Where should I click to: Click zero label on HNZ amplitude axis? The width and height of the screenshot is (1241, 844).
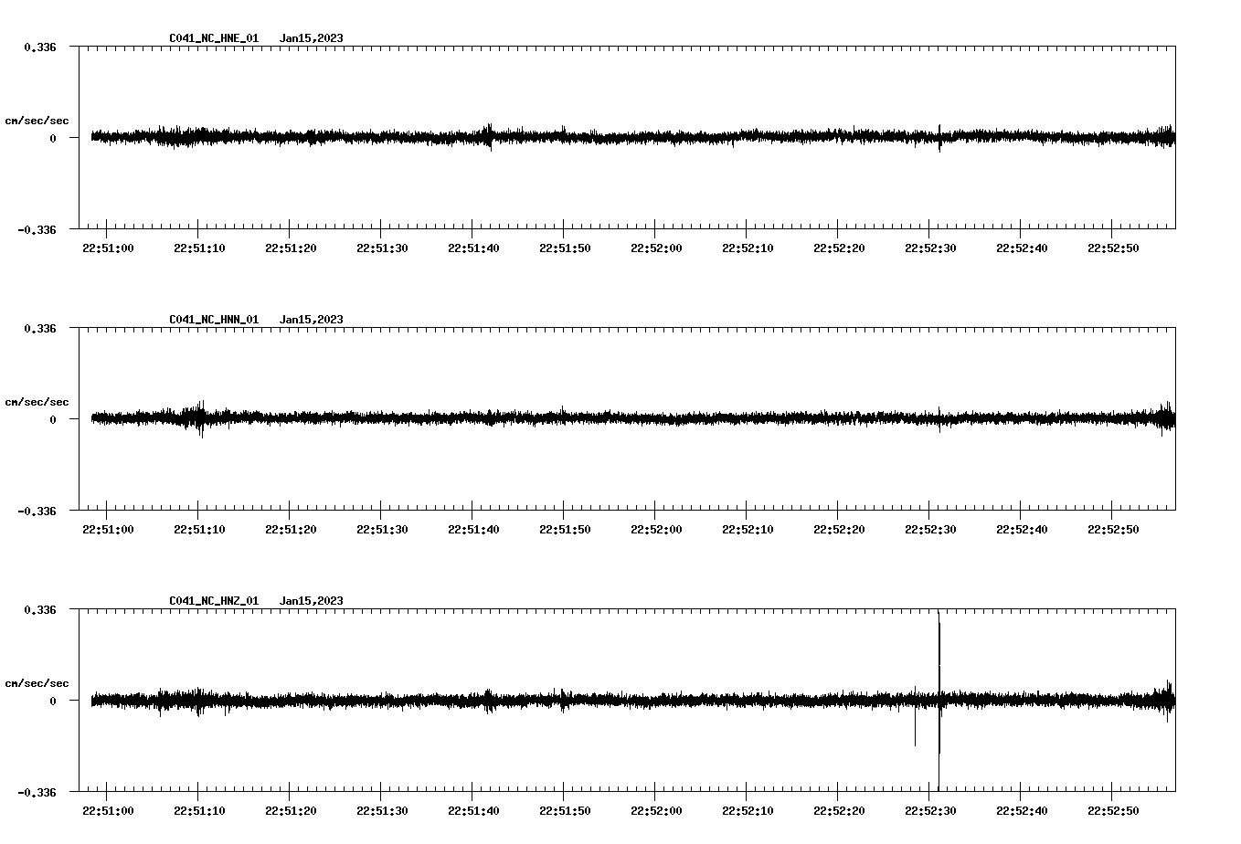click(53, 701)
